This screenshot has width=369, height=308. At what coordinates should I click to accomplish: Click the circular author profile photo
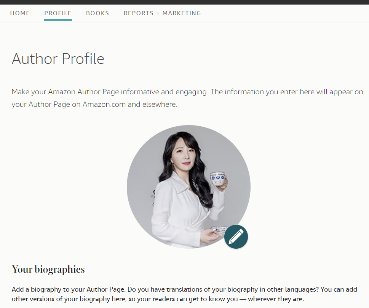(188, 187)
